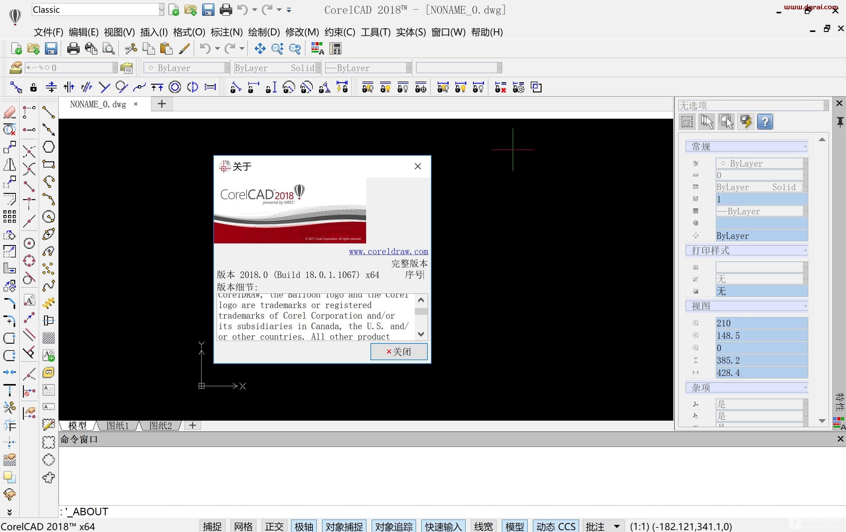The image size is (846, 532).
Task: Click the Print icon in standard toolbar
Action: (73, 48)
